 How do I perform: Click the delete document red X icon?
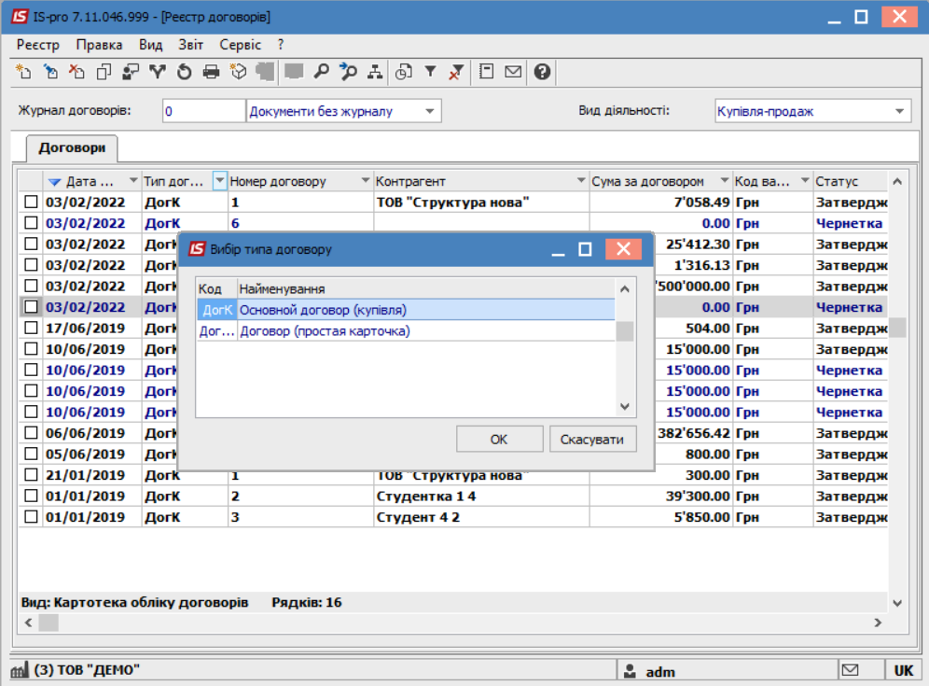[x=77, y=72]
